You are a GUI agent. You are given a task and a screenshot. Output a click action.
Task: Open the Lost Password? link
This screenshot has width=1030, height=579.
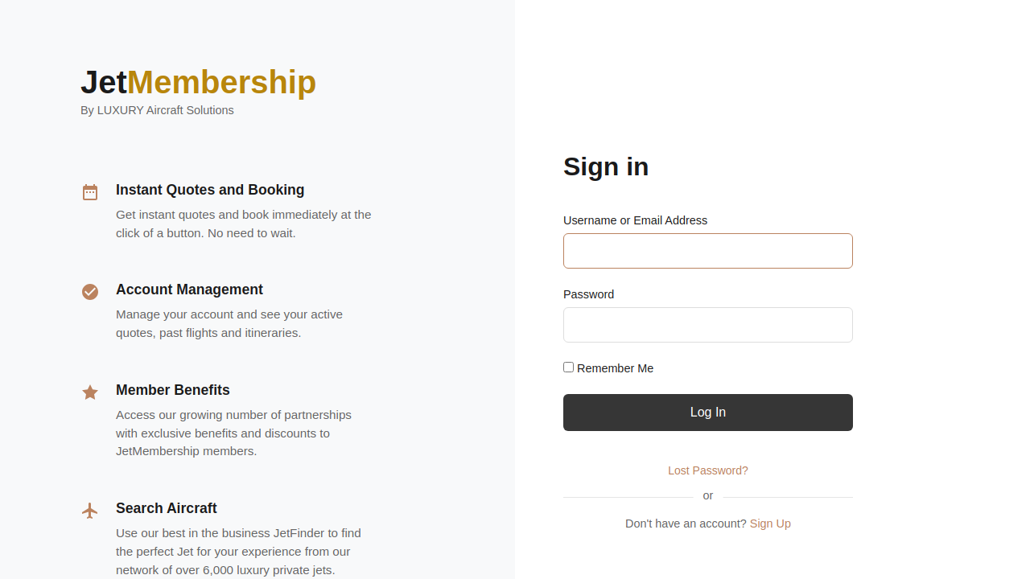click(708, 470)
